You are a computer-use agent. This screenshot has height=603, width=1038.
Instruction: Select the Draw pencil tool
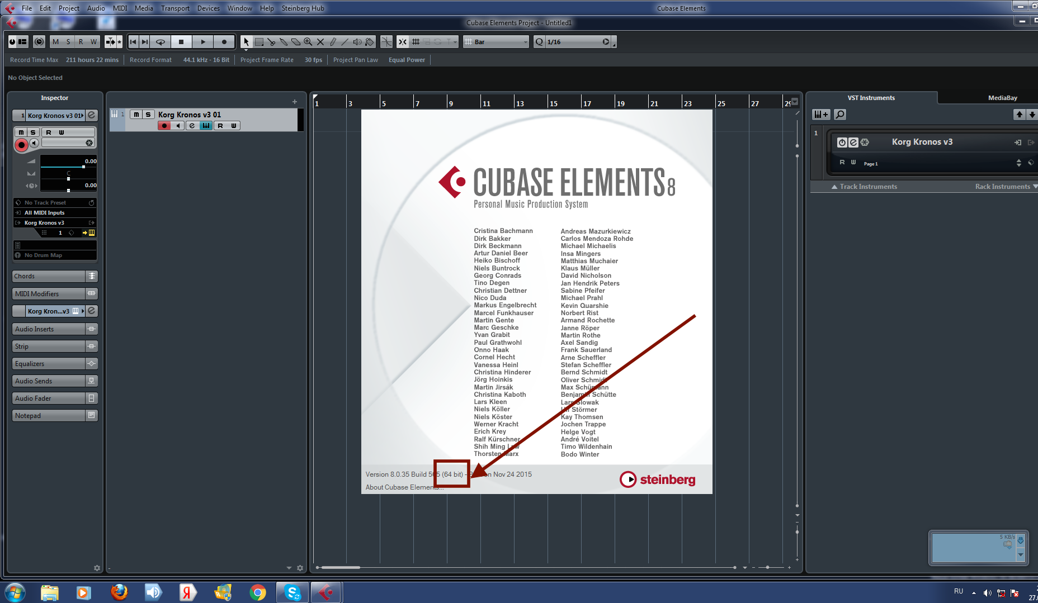point(333,42)
